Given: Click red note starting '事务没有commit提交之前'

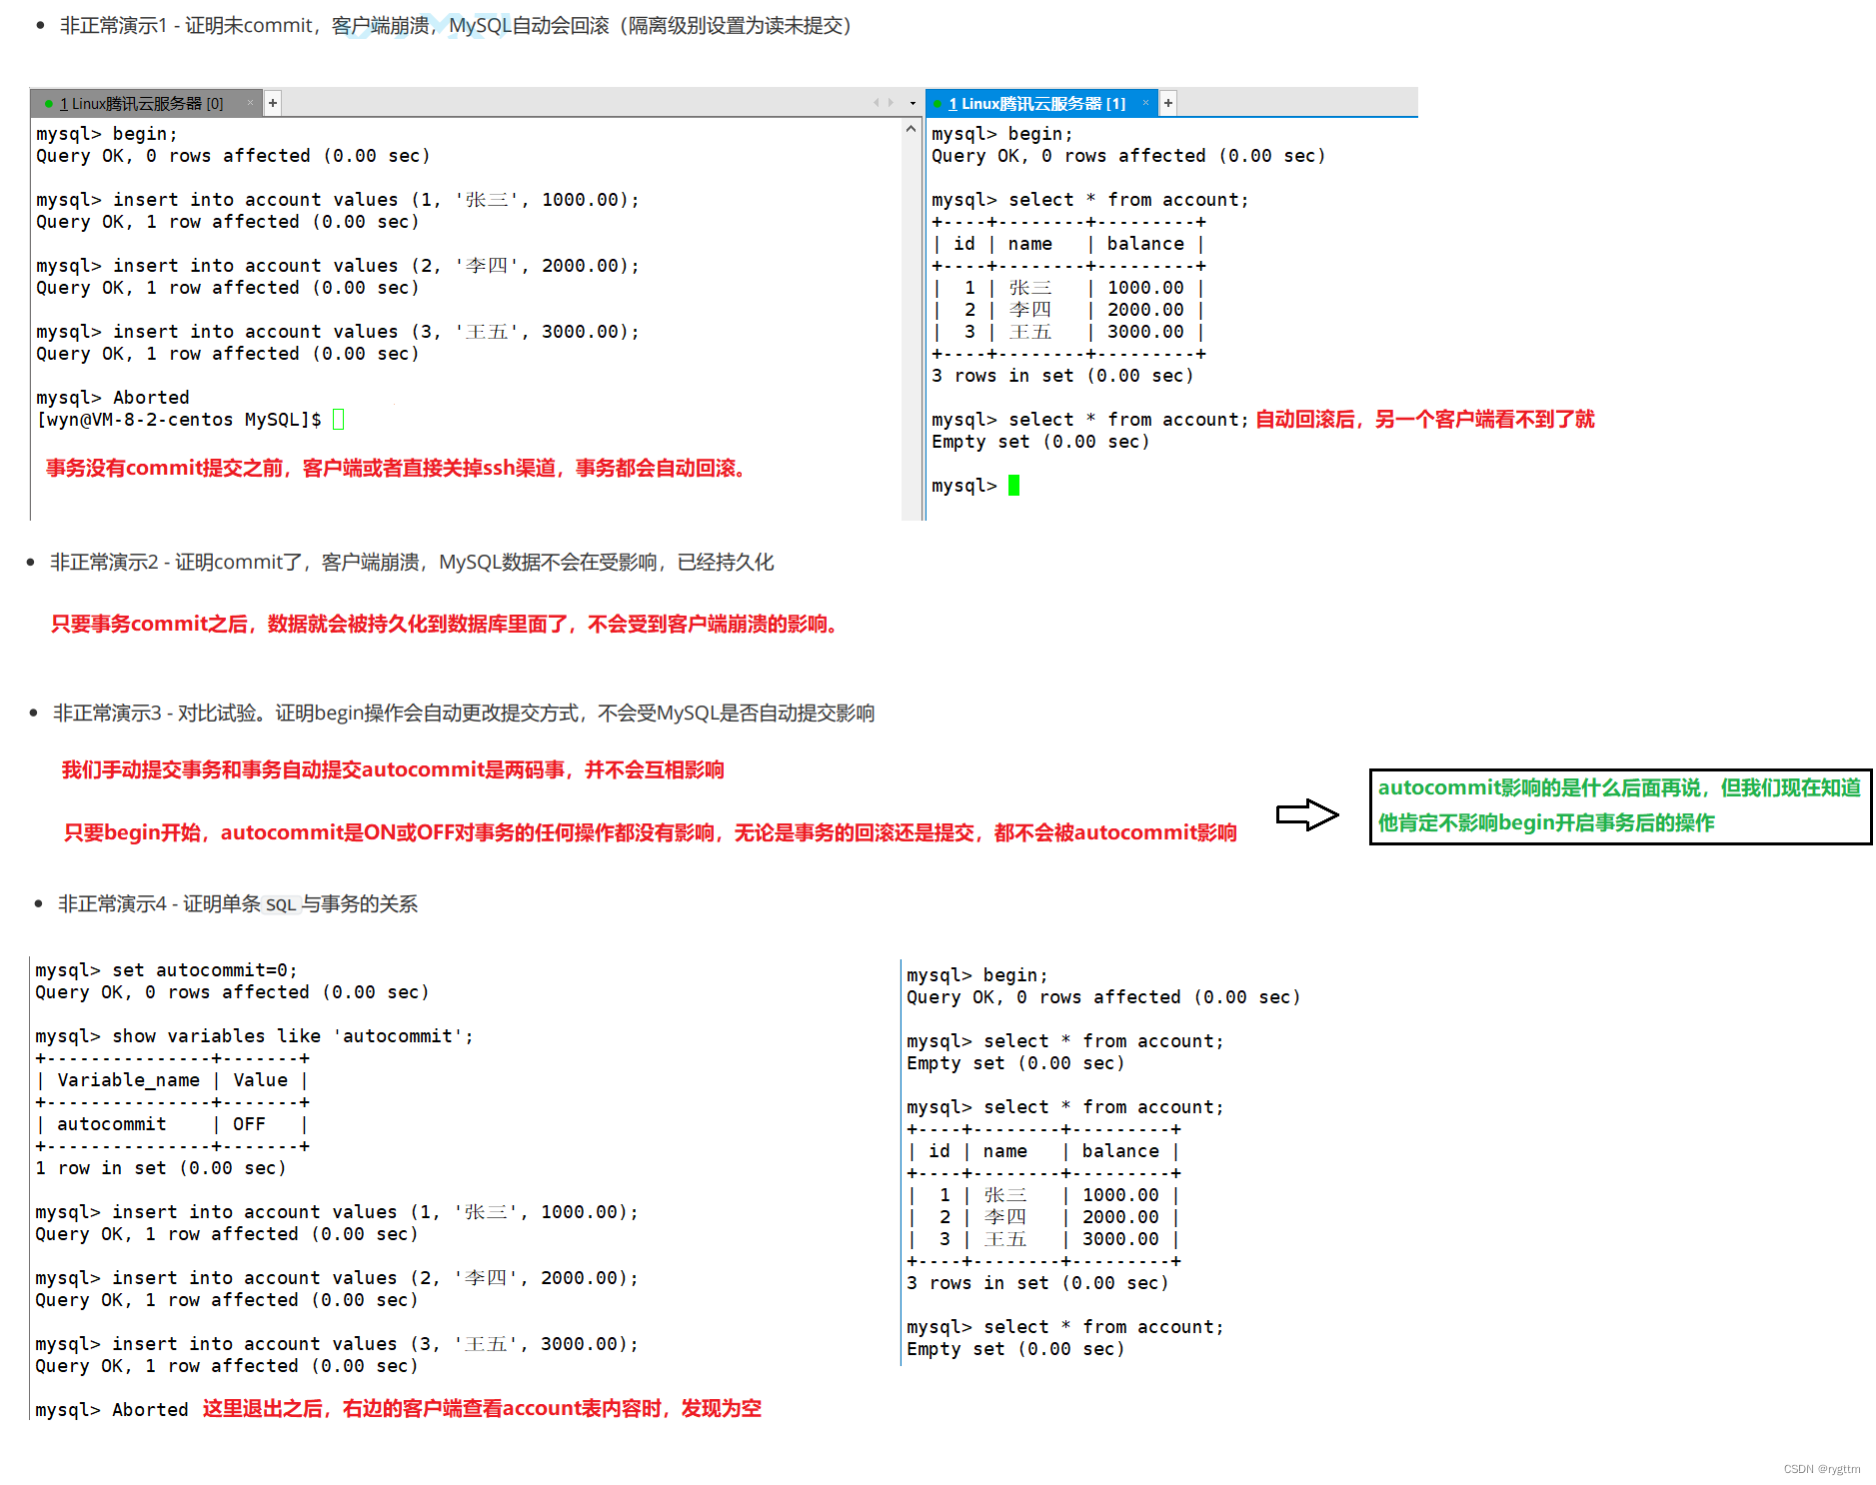Looking at the screenshot, I should tap(398, 469).
